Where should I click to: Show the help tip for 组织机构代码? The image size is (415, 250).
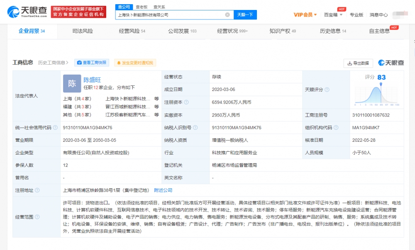336,128
